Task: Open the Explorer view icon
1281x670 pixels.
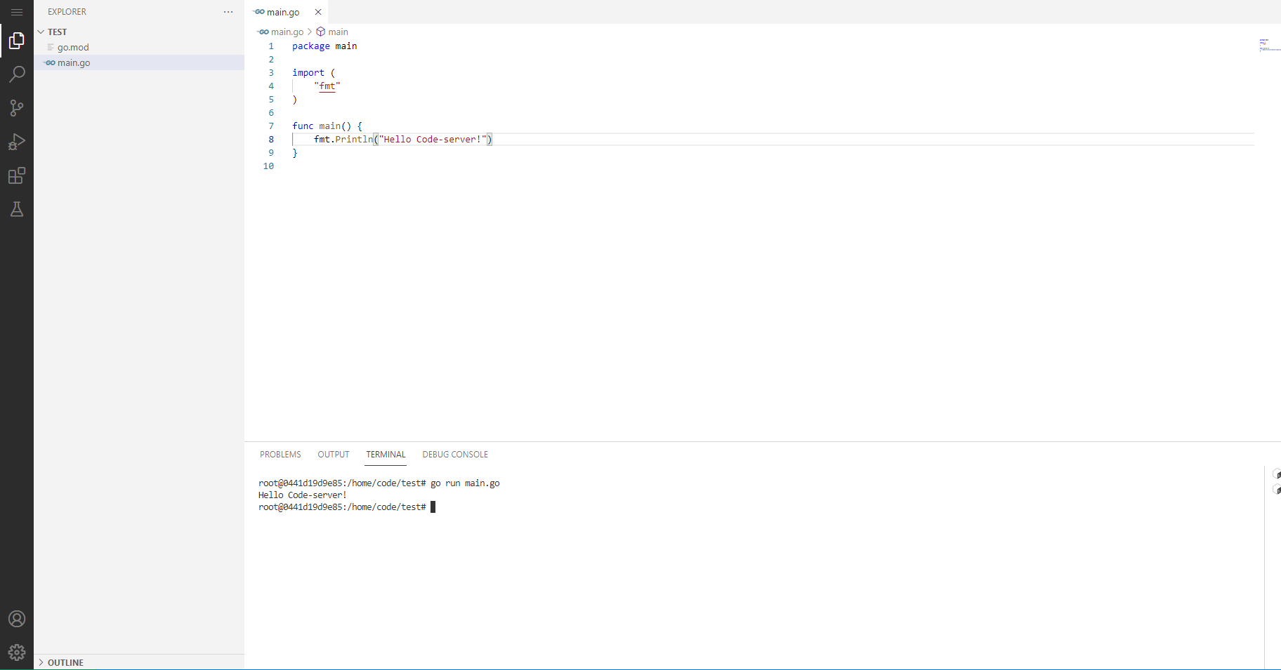Action: [17, 41]
